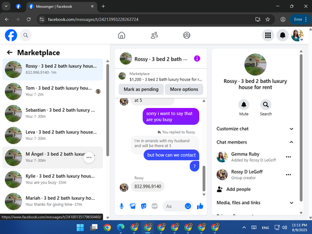Open the Notifications bell in the header
The image size is (312, 234).
[x=283, y=36]
